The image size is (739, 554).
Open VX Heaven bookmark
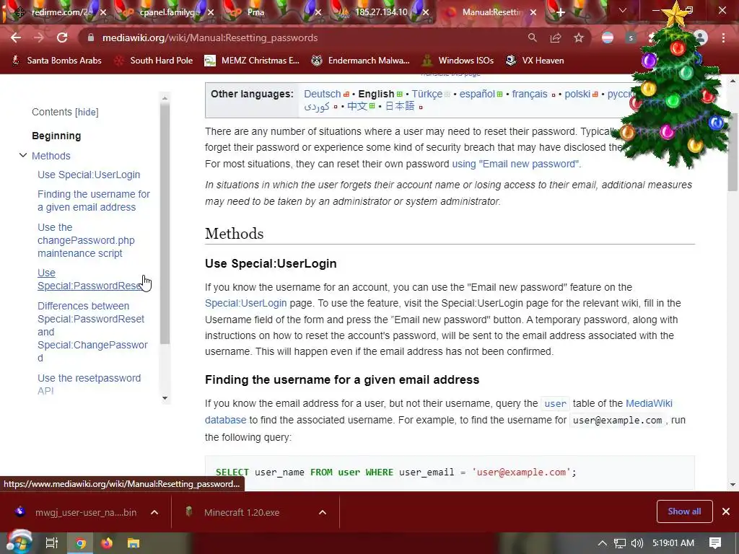pyautogui.click(x=535, y=61)
